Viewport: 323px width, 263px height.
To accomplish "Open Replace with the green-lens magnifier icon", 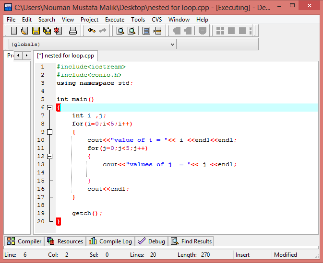I will (131, 31).
